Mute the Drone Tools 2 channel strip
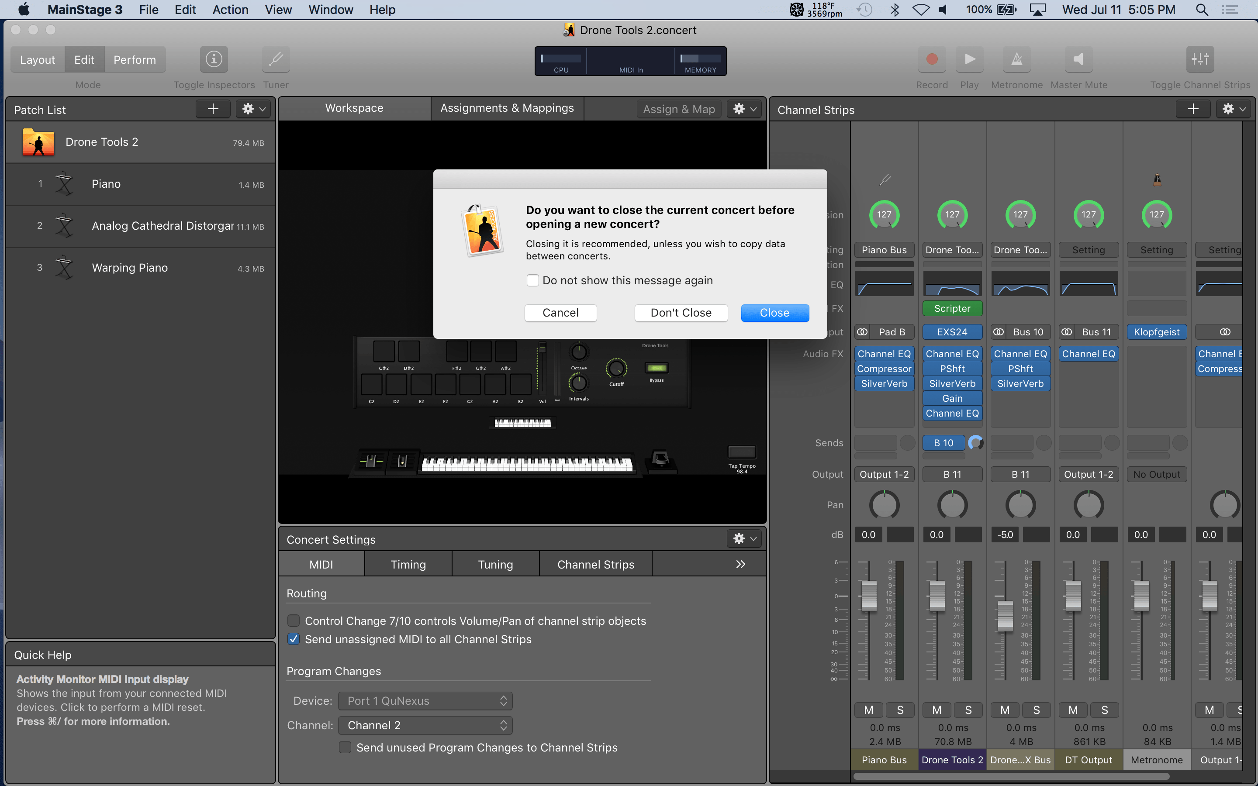The image size is (1258, 786). (937, 710)
